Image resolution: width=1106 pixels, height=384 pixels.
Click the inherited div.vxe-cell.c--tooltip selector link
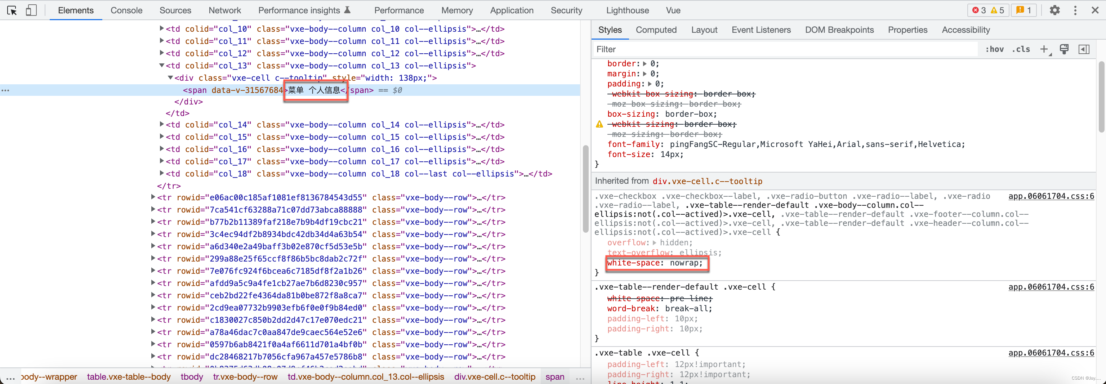[707, 181]
